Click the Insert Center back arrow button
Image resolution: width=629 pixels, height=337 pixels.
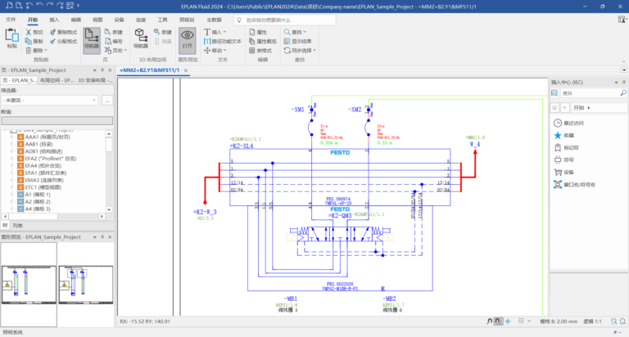tap(565, 108)
